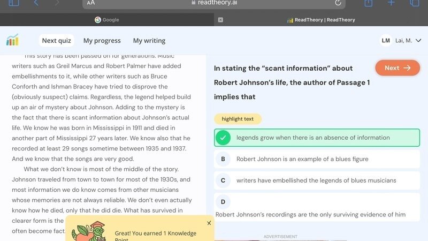Dismiss the Knowledge Point notification
Viewport: 428px width, 241px height.
tap(209, 223)
